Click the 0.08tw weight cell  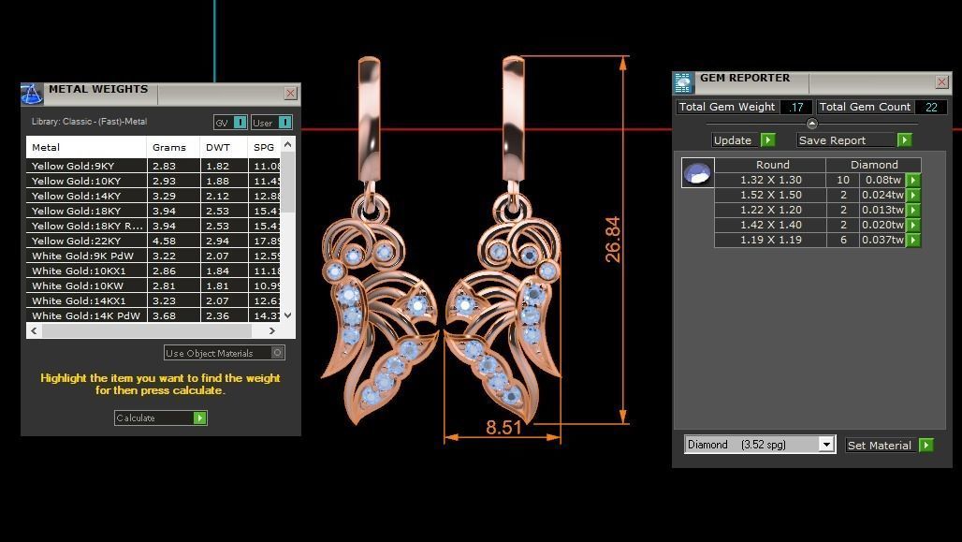[882, 180]
